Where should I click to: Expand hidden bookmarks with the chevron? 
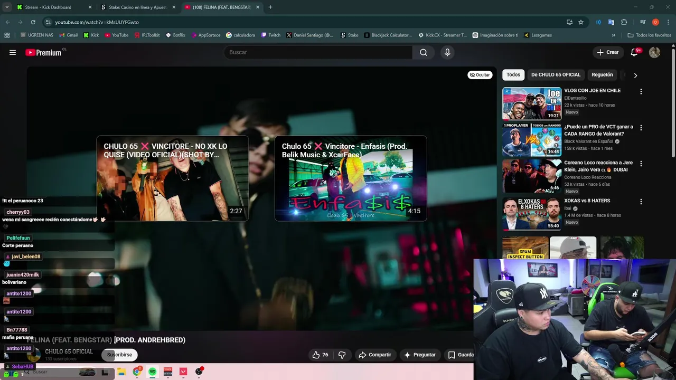(613, 35)
